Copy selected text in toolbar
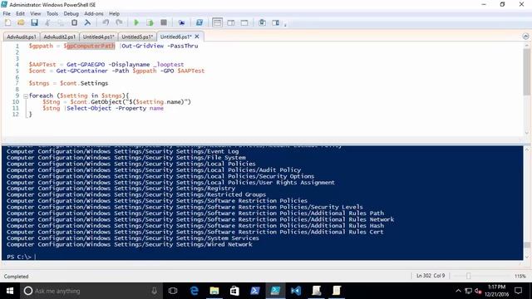Image resolution: width=532 pixels, height=299 pixels. (x=61, y=22)
